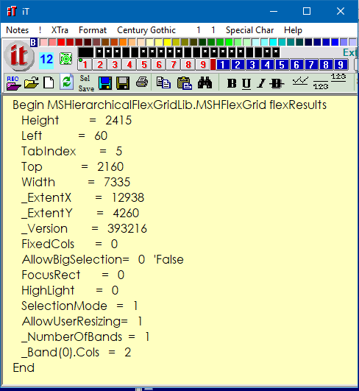This screenshot has height=391, width=359.
Task: Select red note slot 5
Action: coord(143,65)
